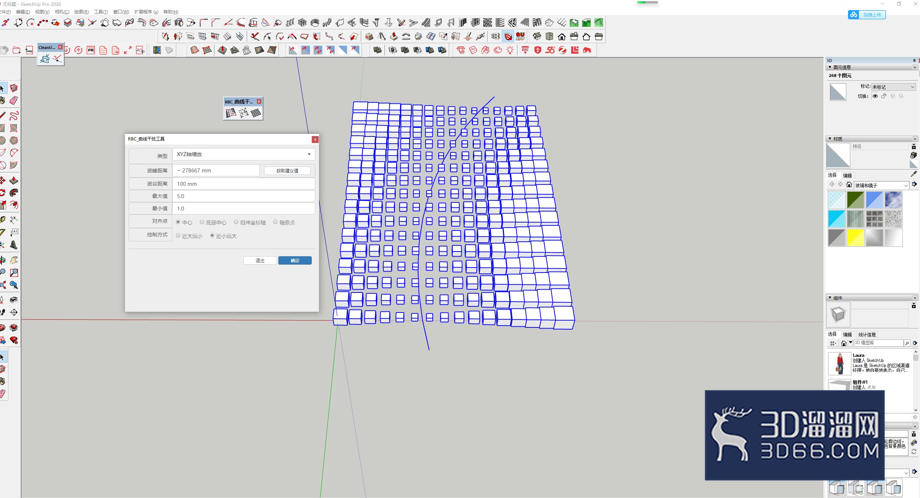Toggle the entity lock icon
Screen dimensions: 920x498
coord(884,96)
